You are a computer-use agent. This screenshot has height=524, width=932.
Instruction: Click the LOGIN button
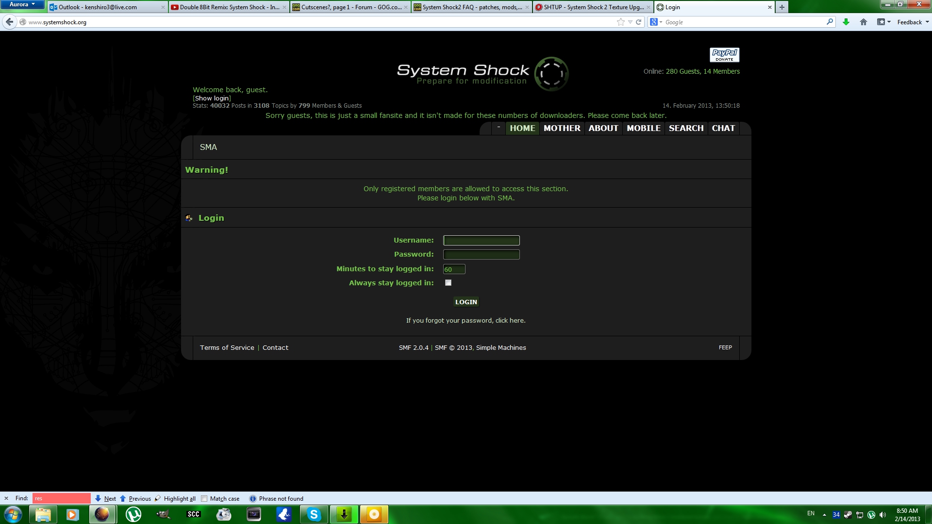[x=466, y=302]
